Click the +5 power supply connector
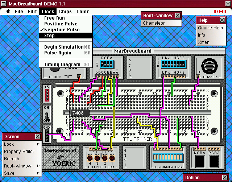 (x=47, y=95)
